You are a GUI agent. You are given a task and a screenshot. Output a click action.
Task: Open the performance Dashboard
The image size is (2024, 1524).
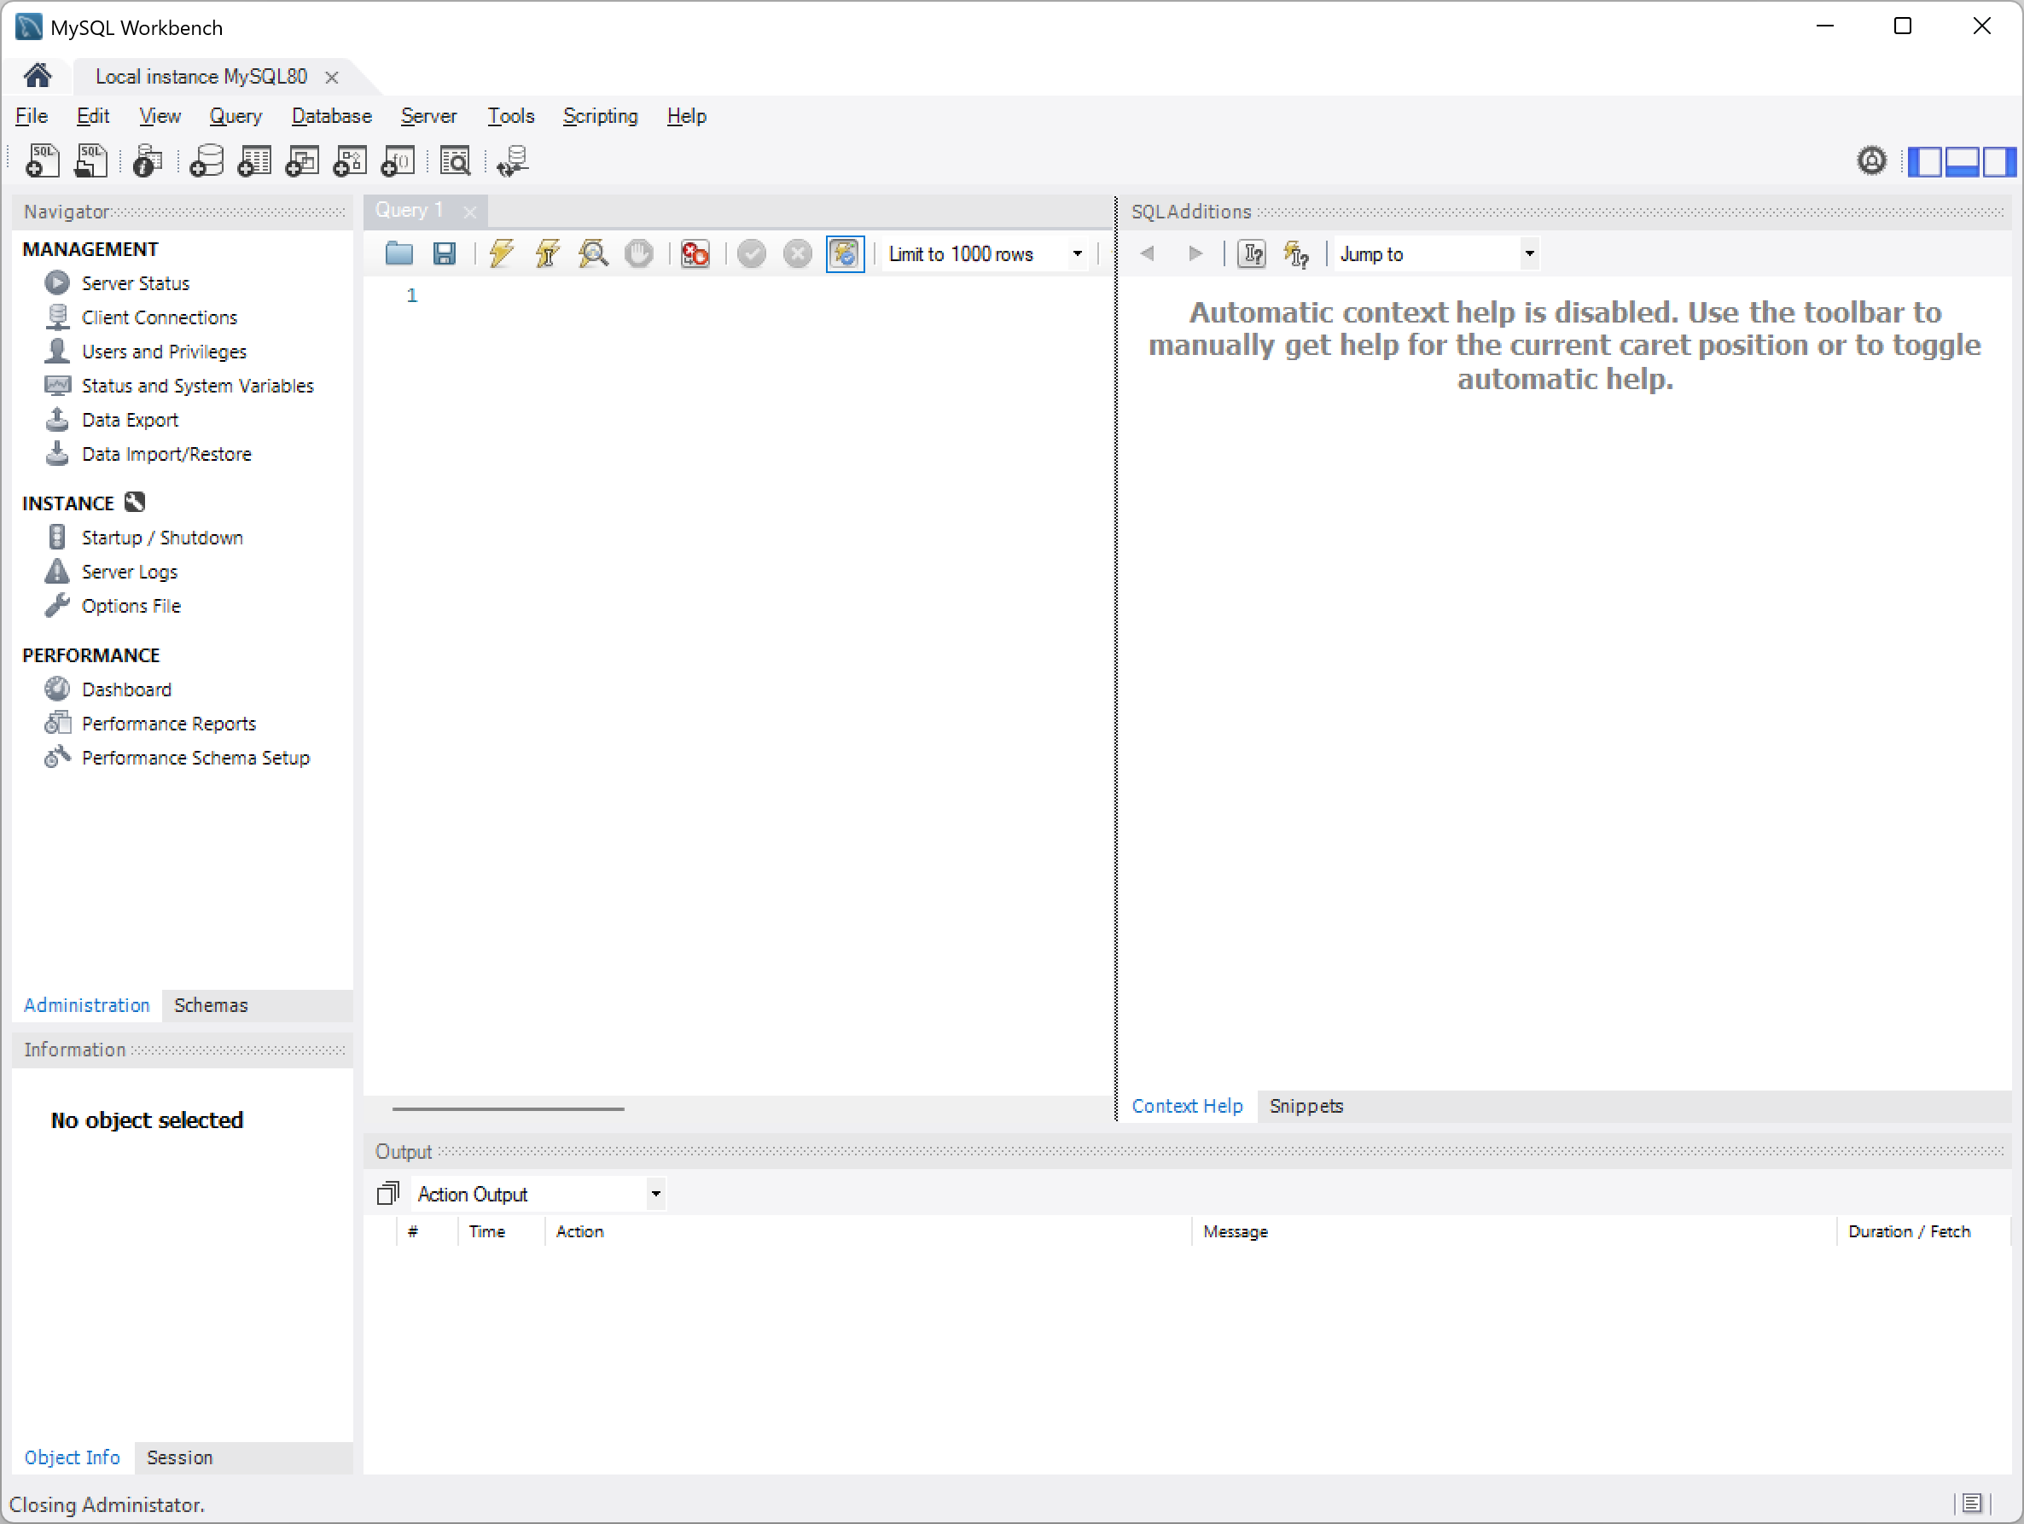tap(126, 689)
